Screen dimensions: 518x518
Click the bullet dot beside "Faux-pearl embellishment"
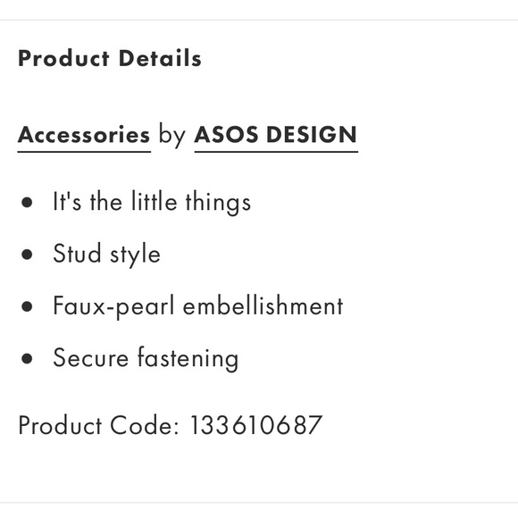click(x=27, y=306)
